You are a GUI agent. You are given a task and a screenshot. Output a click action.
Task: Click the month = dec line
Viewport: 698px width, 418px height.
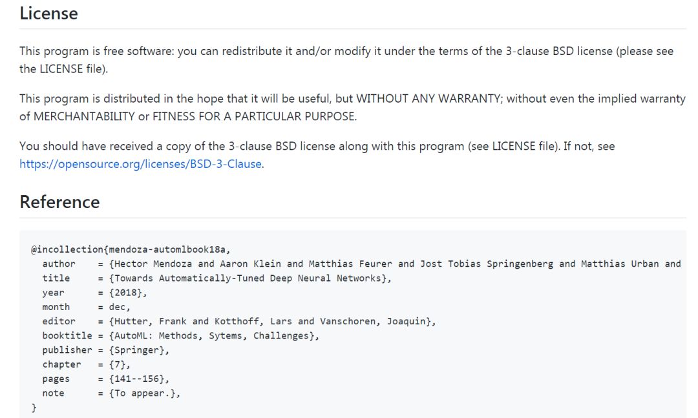pyautogui.click(x=86, y=307)
